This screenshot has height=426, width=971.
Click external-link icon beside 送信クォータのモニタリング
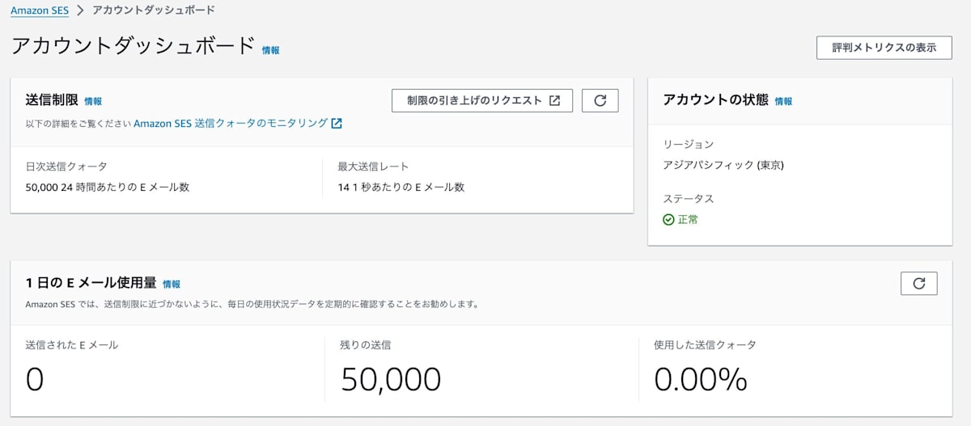pyautogui.click(x=337, y=124)
